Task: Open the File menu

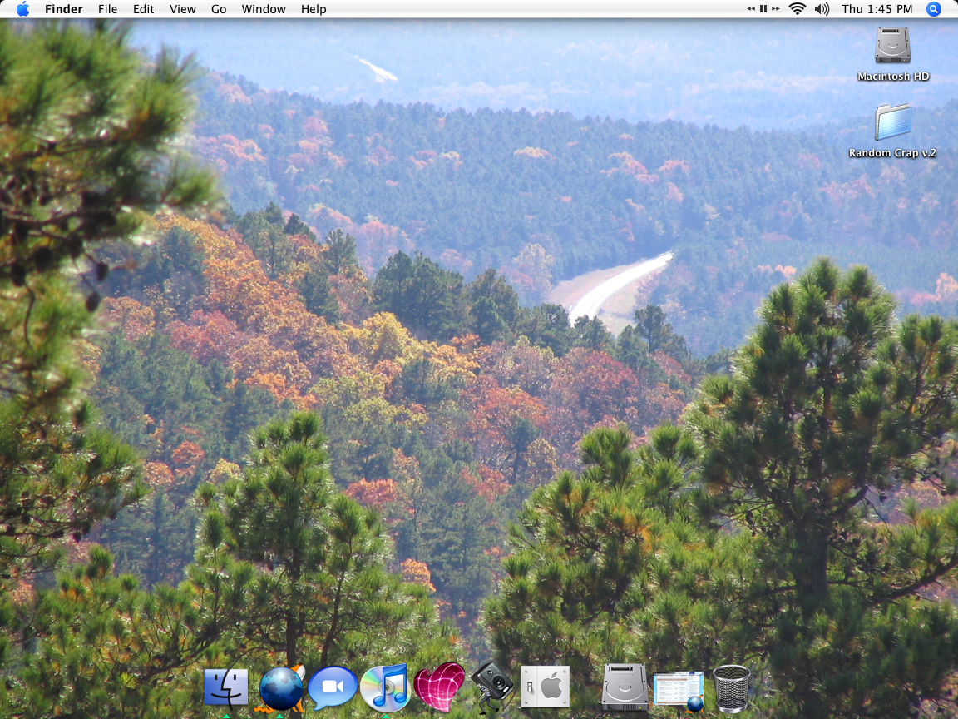Action: click(107, 9)
